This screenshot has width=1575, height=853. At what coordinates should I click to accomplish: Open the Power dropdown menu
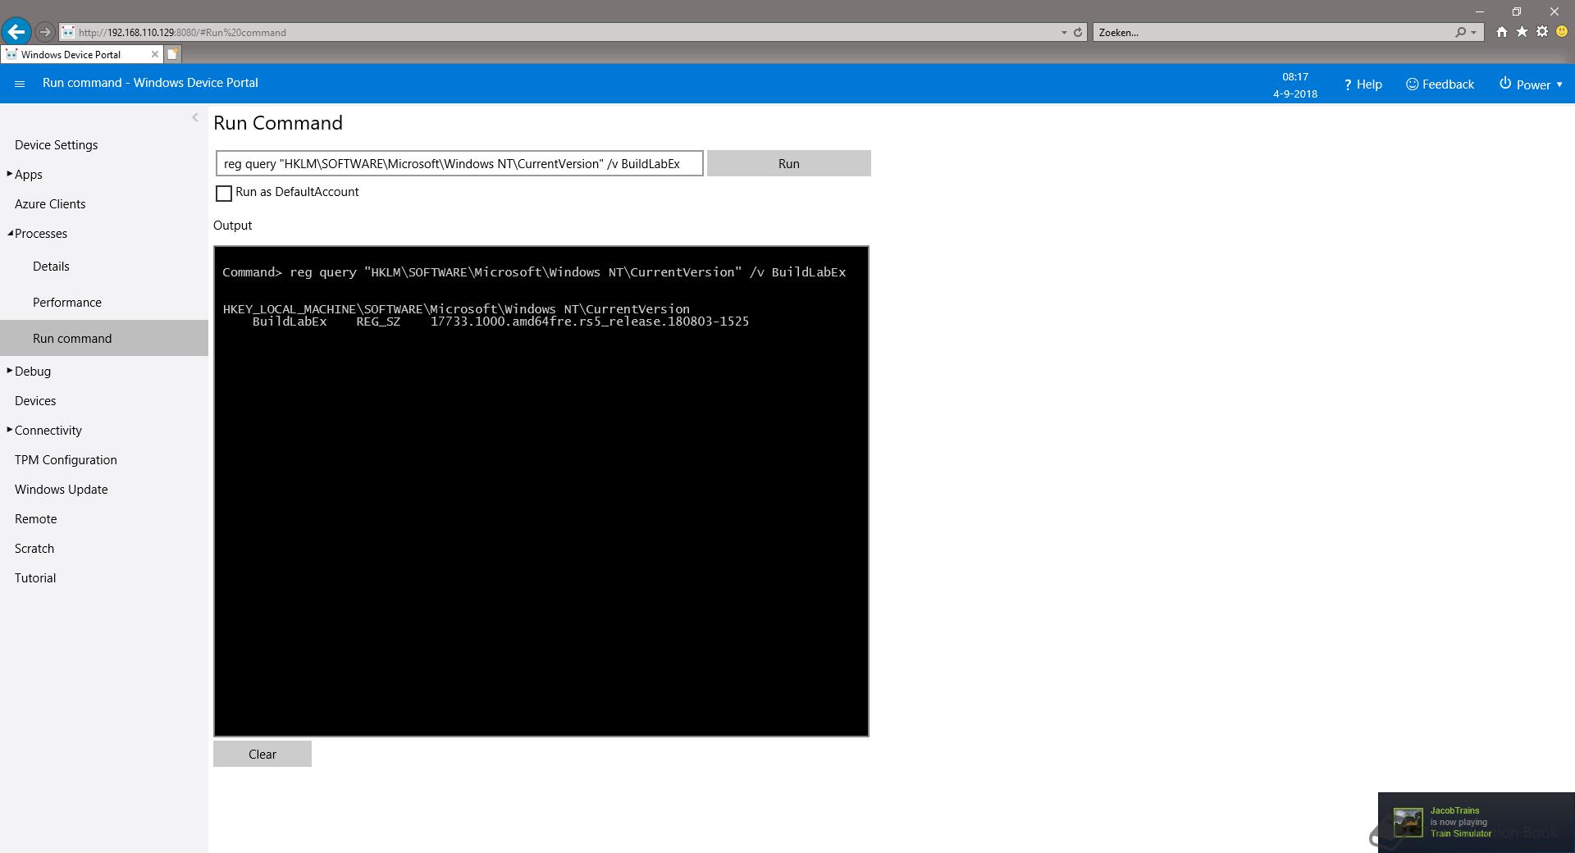tap(1531, 84)
